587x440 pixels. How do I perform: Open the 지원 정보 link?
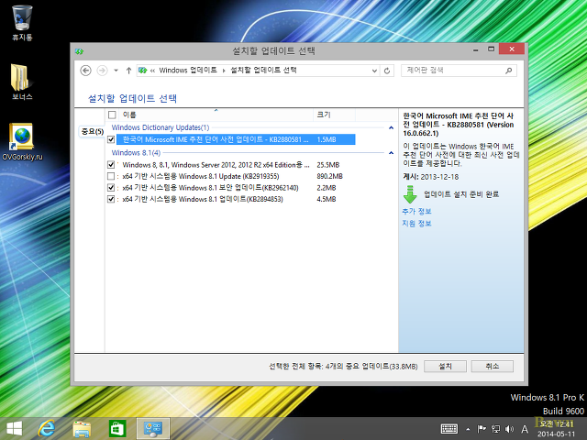[x=416, y=224]
